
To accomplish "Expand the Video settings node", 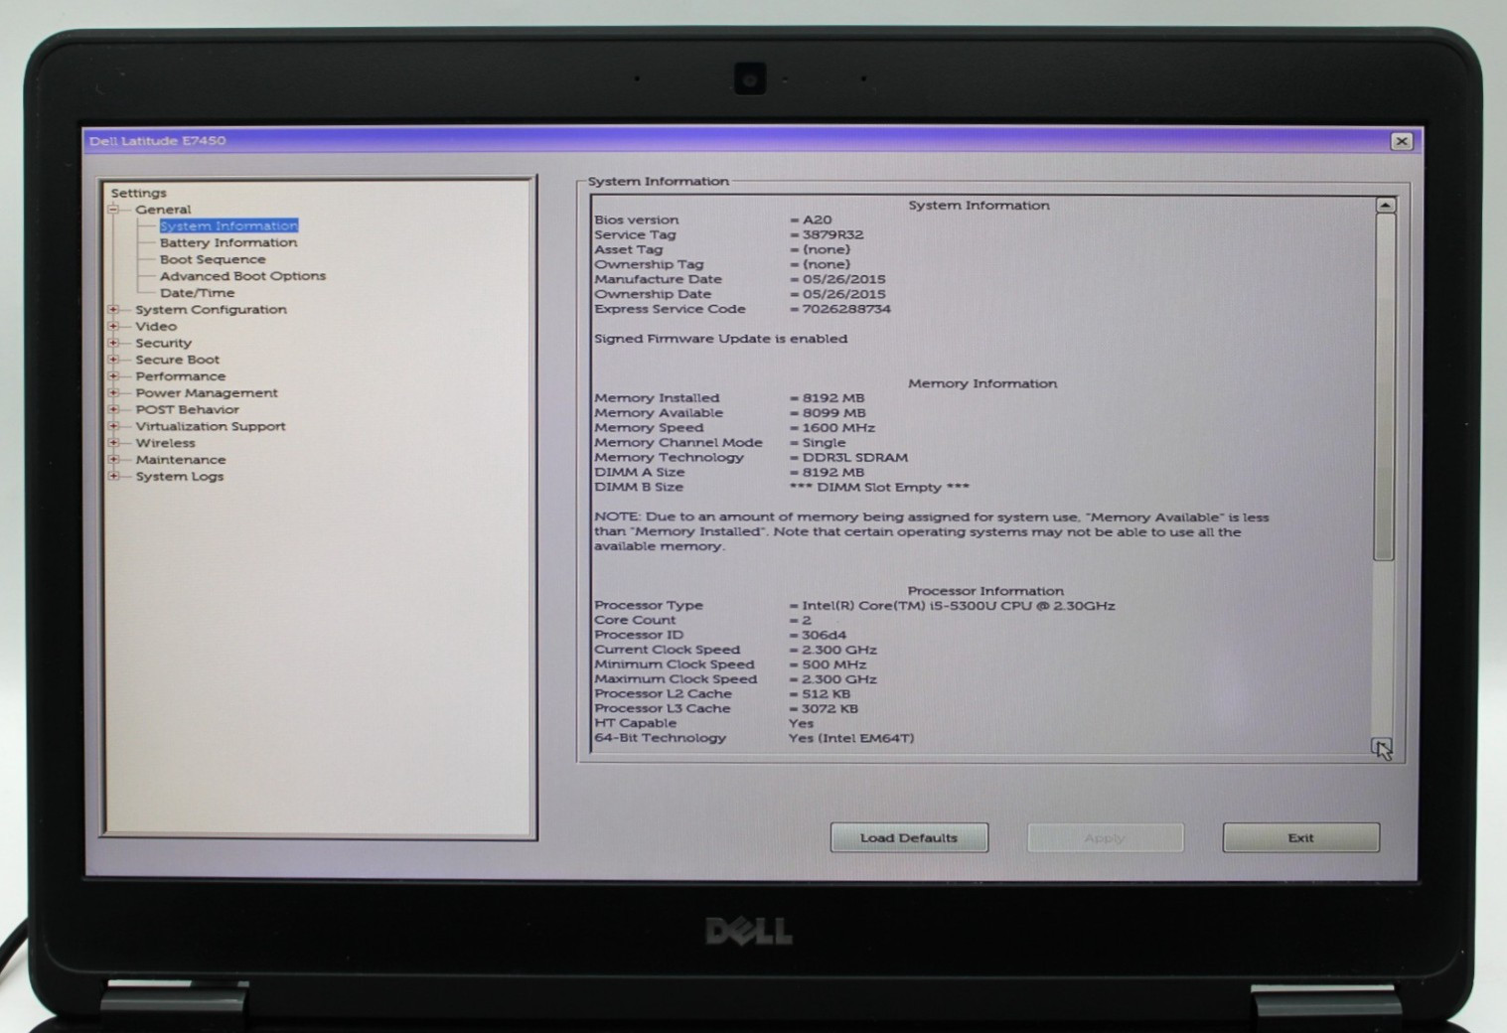I will click(113, 326).
